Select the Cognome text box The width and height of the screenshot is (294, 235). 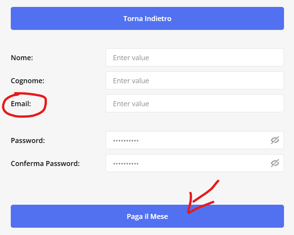click(x=194, y=81)
